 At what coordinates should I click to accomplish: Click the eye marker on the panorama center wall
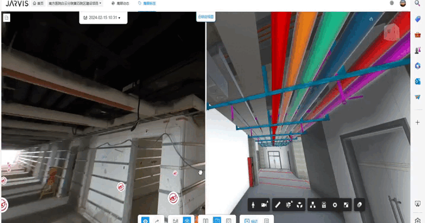tap(121, 187)
